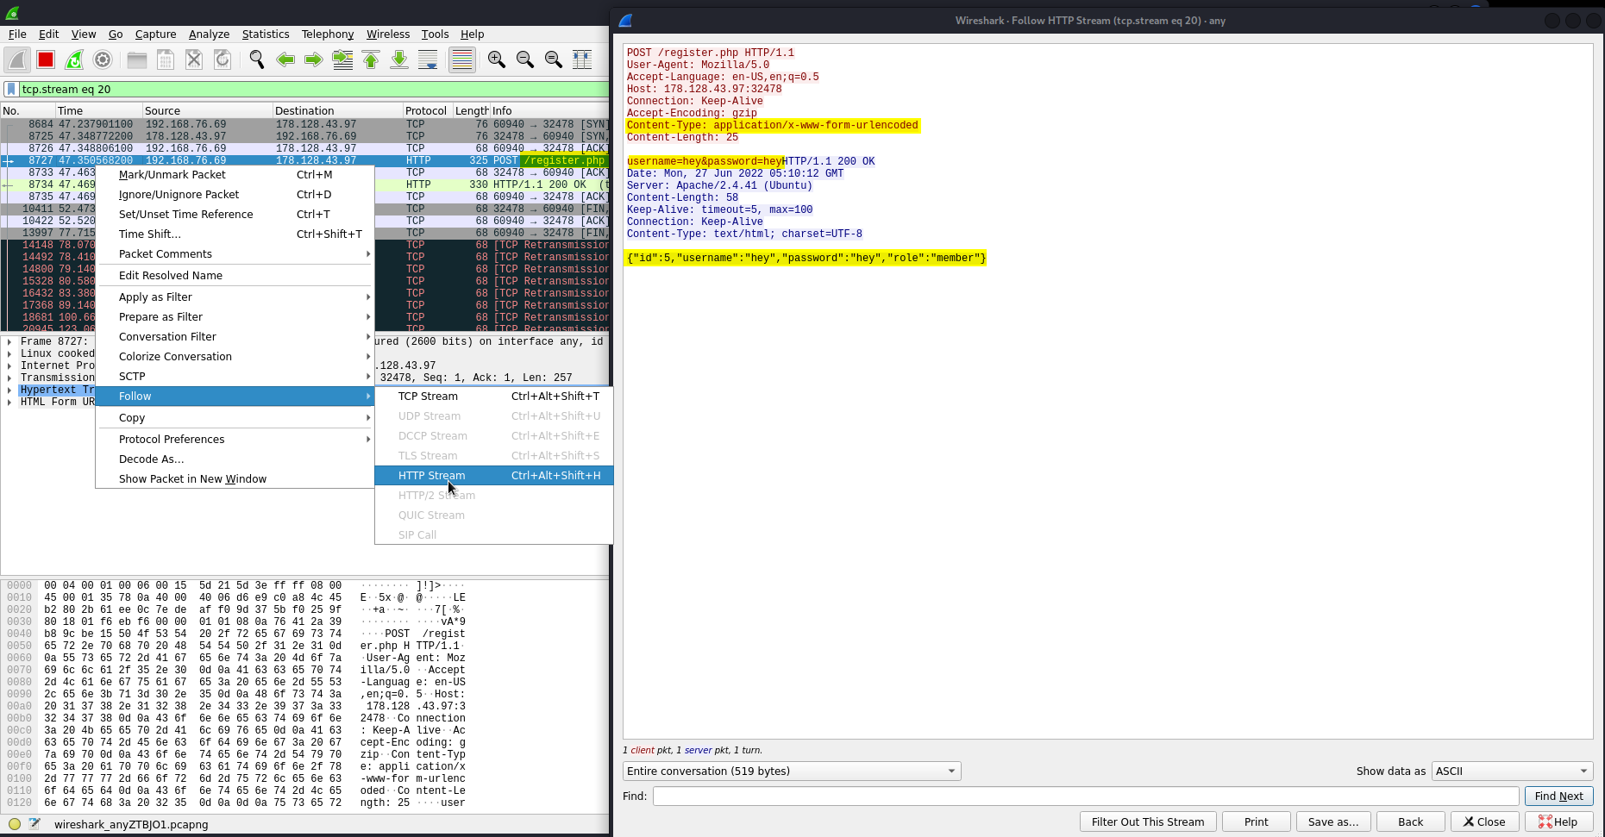Click the capture file properties icon in status bar
The image size is (1605, 837).
pos(34,824)
